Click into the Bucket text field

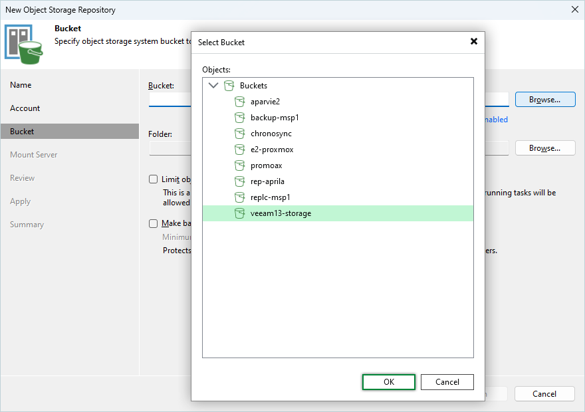(x=170, y=100)
